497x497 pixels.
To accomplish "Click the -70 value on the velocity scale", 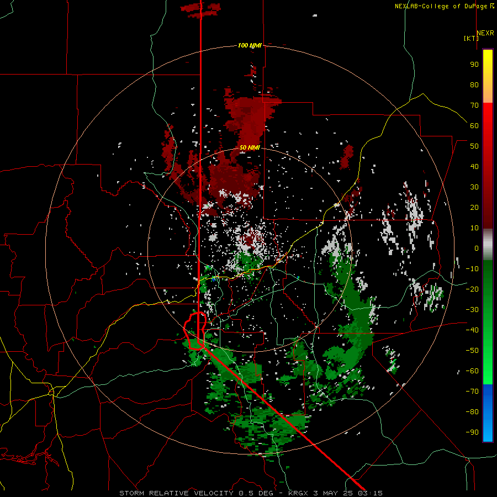I will (x=472, y=392).
